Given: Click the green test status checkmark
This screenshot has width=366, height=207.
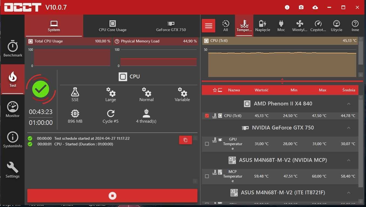Looking at the screenshot, I should point(41,89).
